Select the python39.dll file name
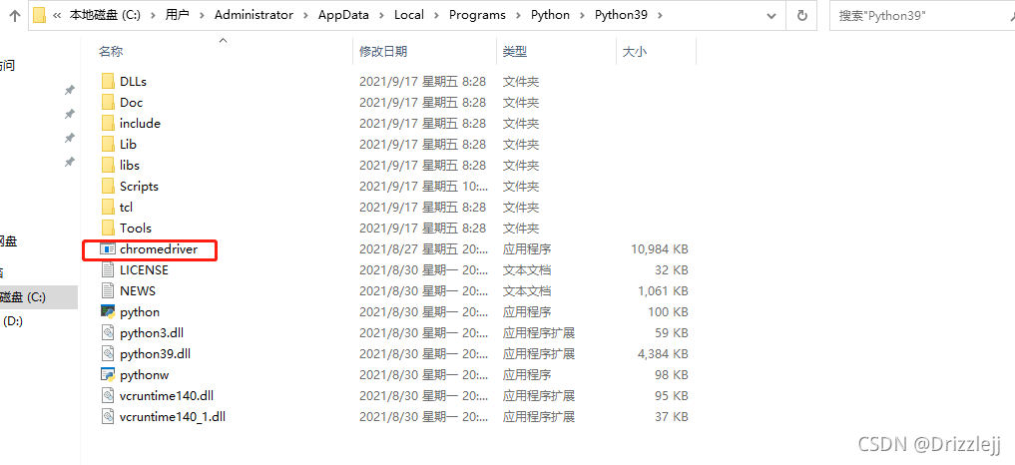The image size is (1015, 465). tap(155, 353)
